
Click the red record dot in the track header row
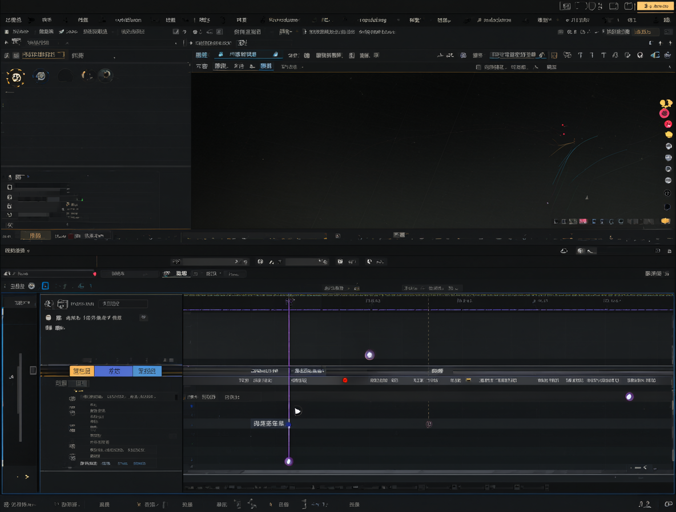[x=345, y=381]
